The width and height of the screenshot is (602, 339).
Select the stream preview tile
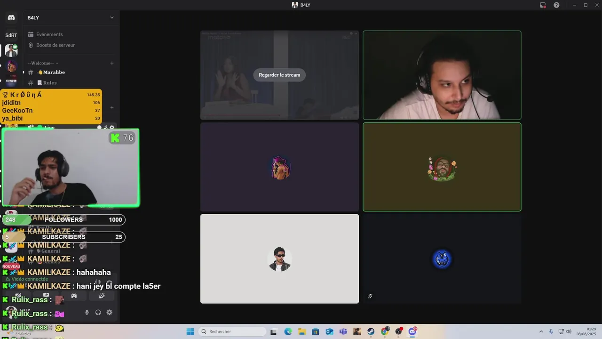(x=279, y=75)
